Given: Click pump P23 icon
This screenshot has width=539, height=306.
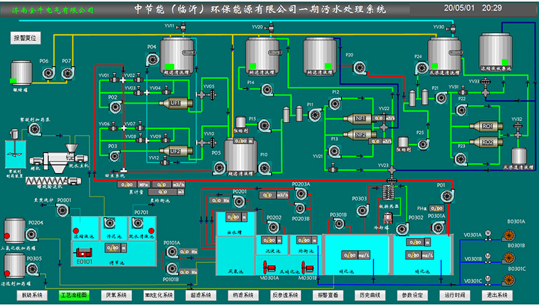Looking at the screenshot, I should coord(460,159).
